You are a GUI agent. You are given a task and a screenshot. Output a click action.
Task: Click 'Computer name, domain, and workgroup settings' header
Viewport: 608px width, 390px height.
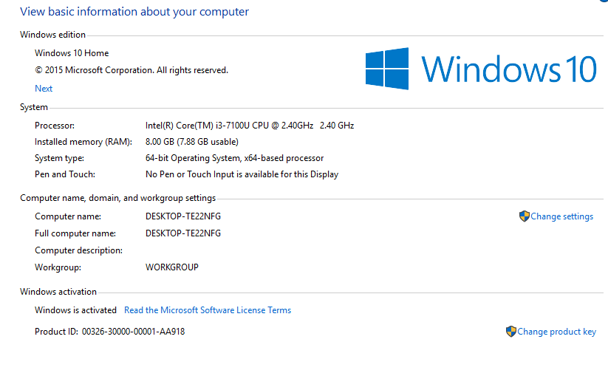[x=118, y=198]
